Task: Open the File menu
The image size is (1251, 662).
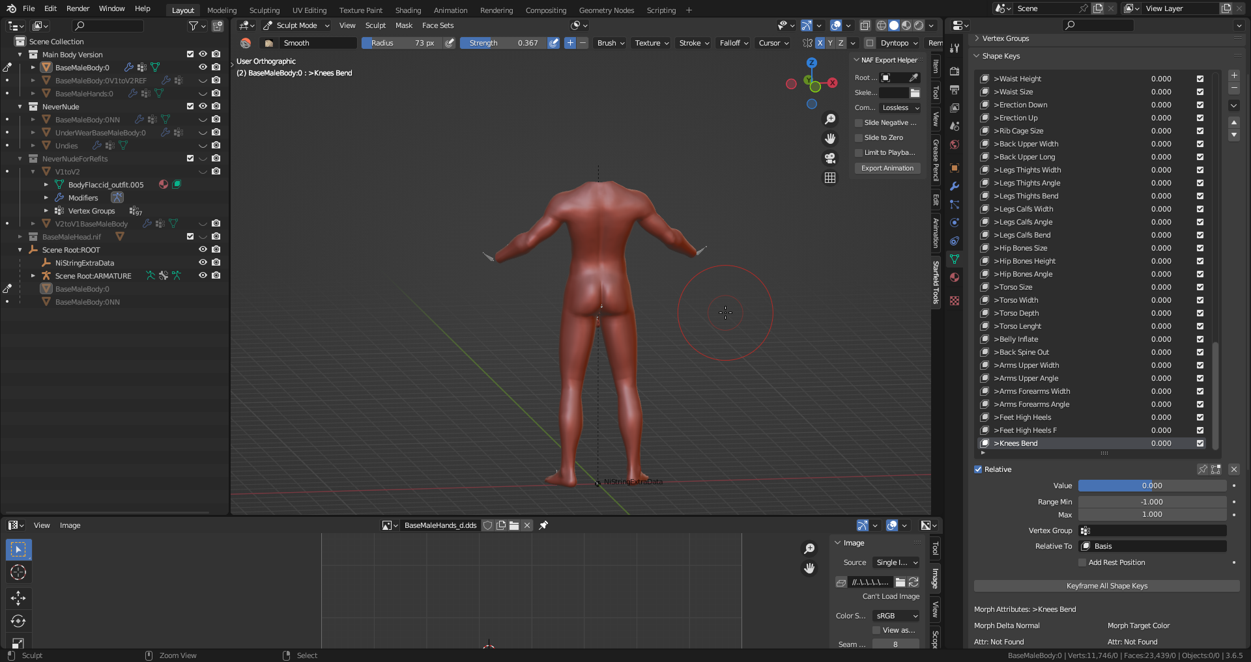Action: pyautogui.click(x=29, y=8)
